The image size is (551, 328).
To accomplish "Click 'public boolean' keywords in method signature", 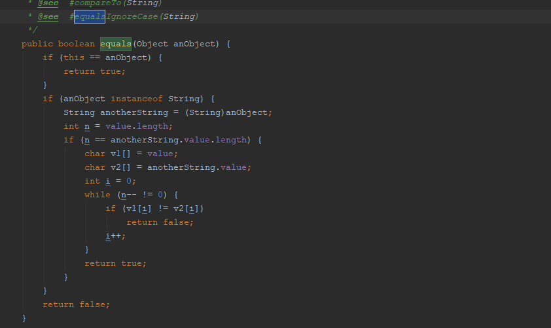I will 58,44.
